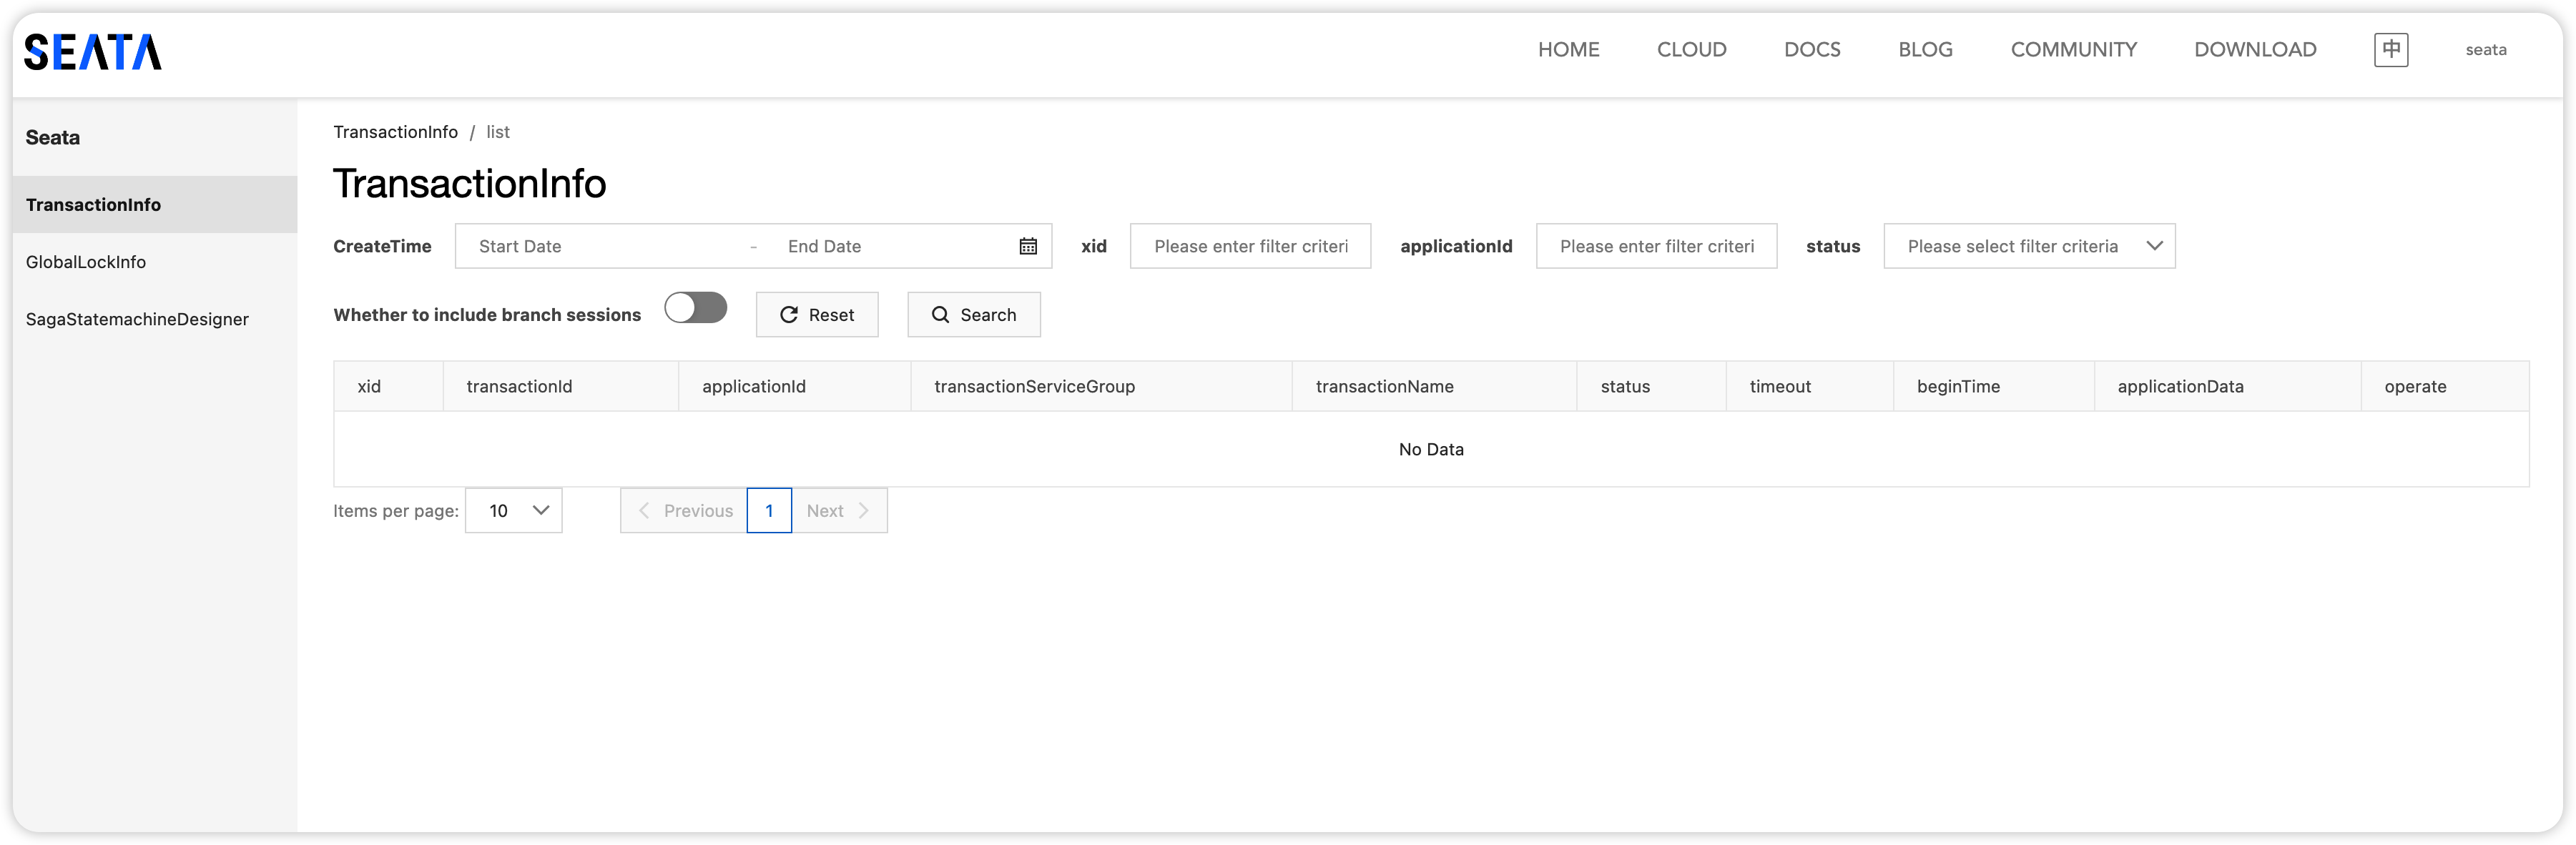This screenshot has width=2576, height=845.
Task: Click the SEATA logo icon
Action: tap(92, 51)
